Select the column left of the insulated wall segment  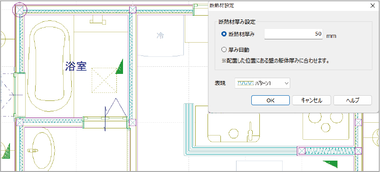(301, 151)
